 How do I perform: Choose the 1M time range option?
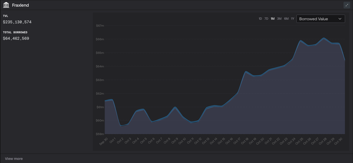[x=273, y=19]
